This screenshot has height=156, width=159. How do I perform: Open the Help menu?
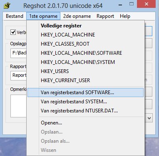click(x=125, y=16)
